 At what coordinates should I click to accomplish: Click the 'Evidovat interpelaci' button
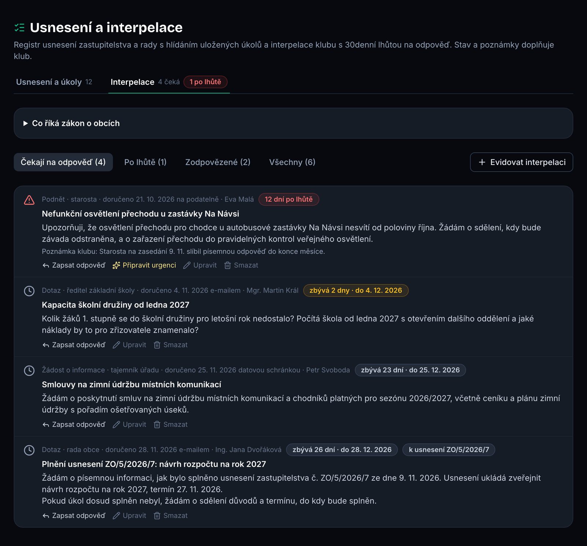521,162
